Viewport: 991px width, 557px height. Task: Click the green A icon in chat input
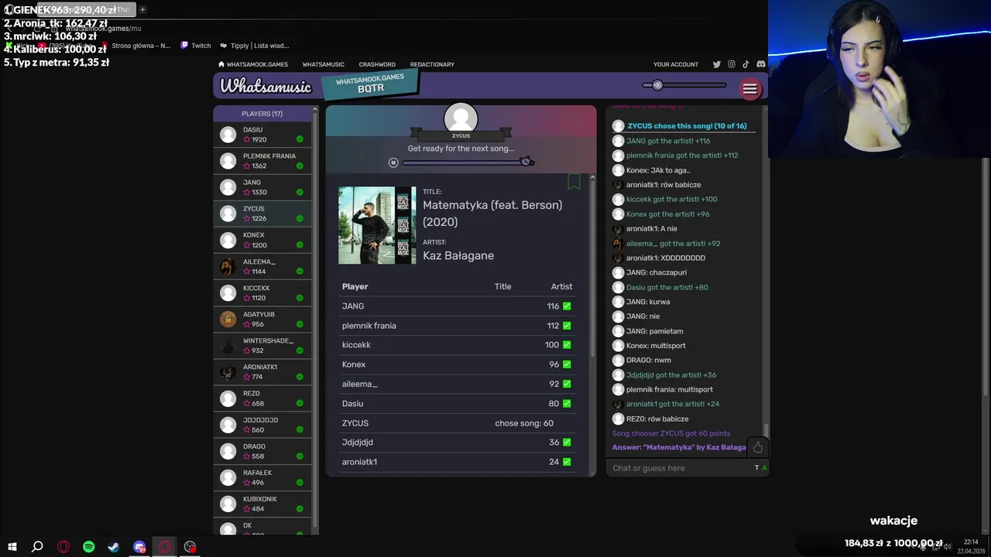click(x=764, y=468)
